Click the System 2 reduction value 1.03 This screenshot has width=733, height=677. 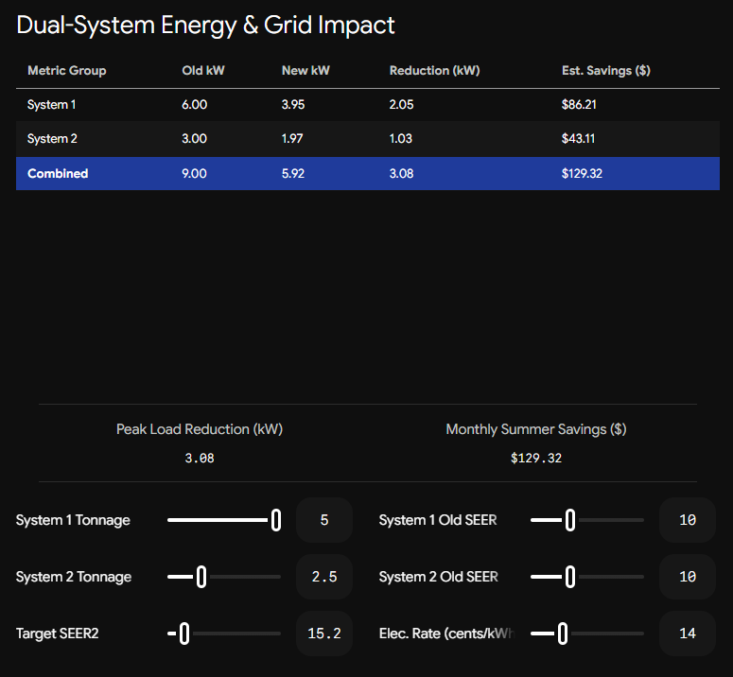tap(401, 139)
